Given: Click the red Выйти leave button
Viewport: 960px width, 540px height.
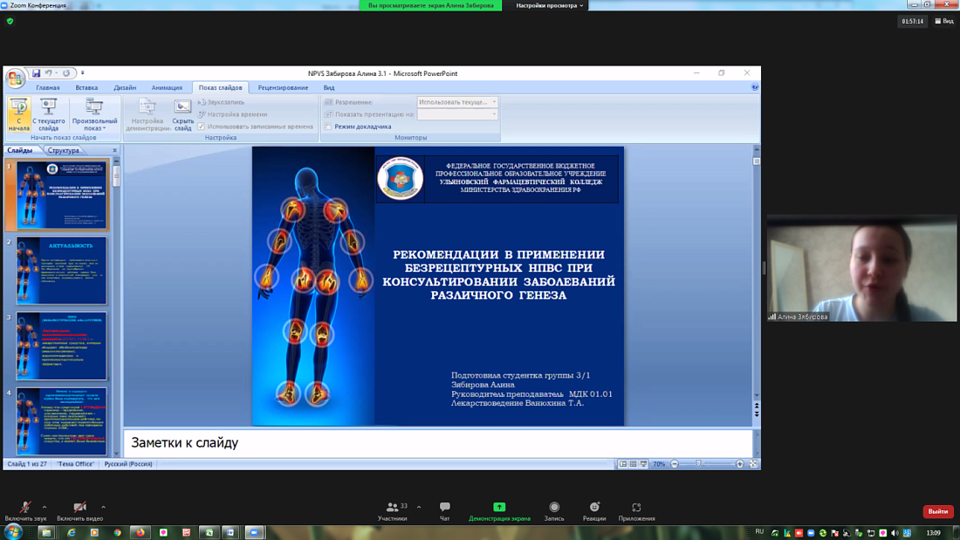Looking at the screenshot, I should [937, 511].
